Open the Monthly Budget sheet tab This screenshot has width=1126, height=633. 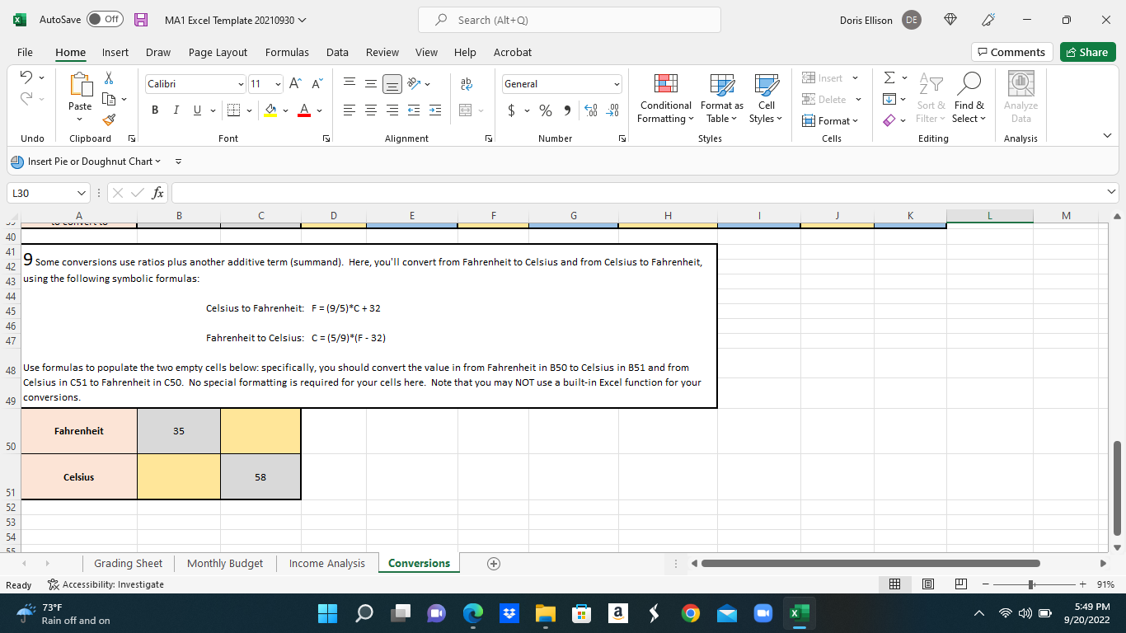(225, 563)
